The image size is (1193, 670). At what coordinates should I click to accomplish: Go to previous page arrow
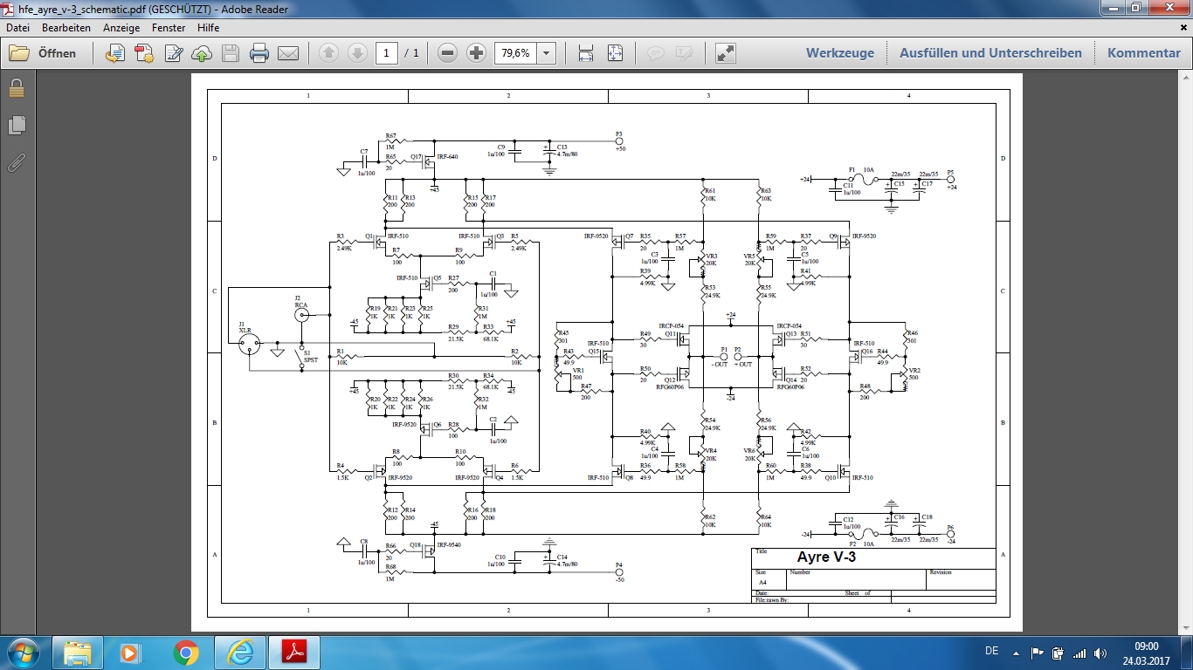328,53
